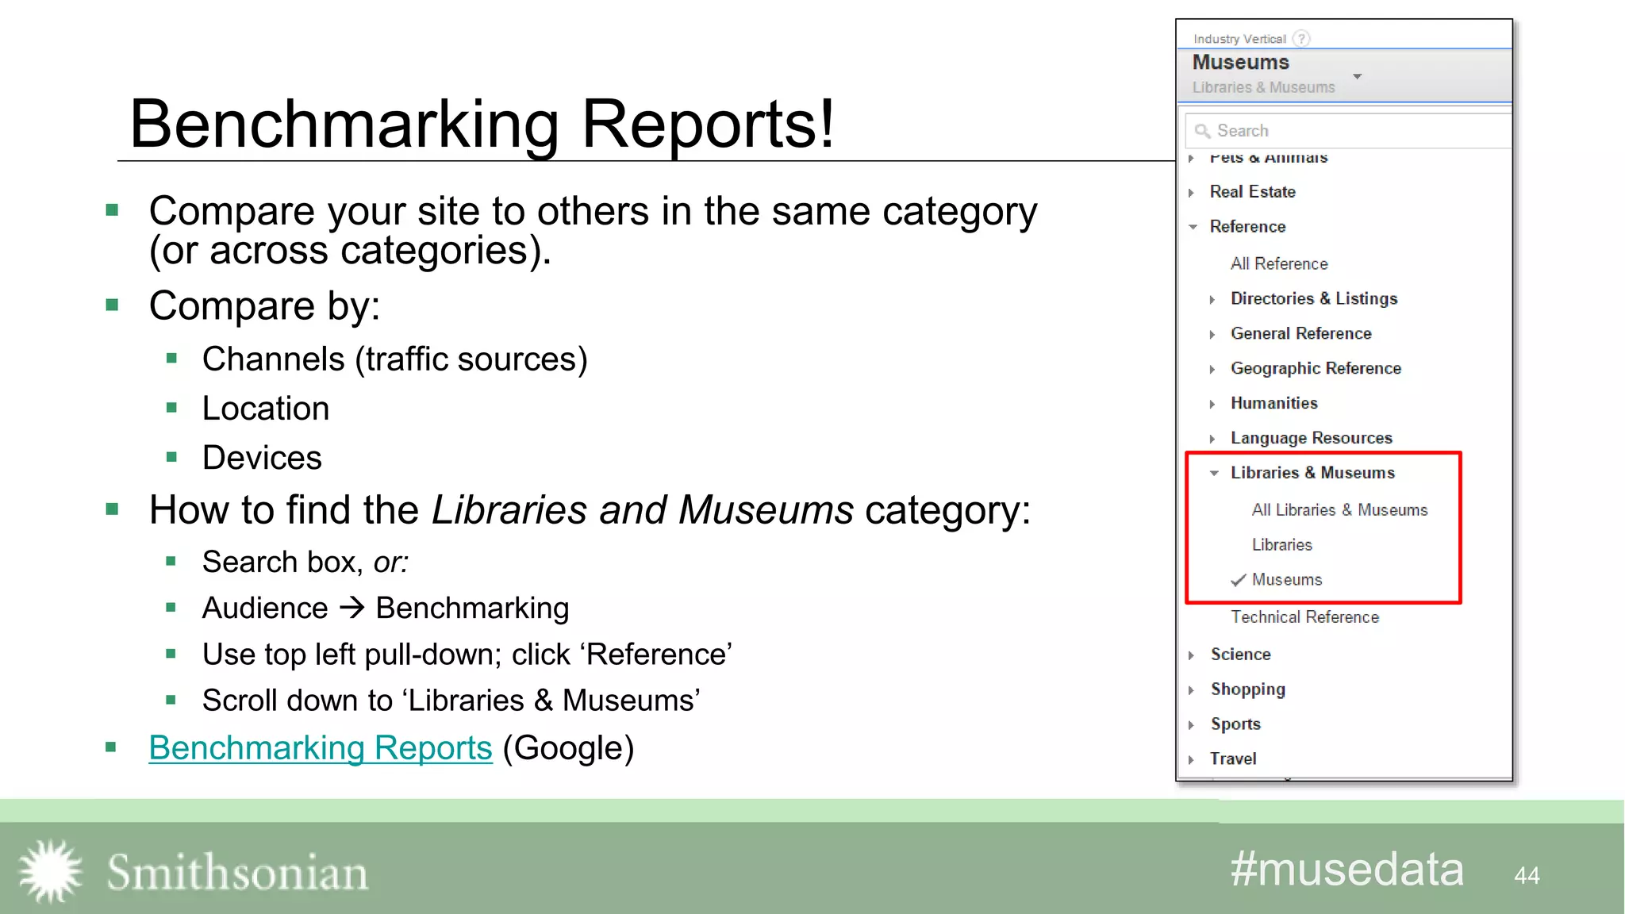Screen dimensions: 1625x914
Task: Click the Channels (traffic sources) bullet
Action: click(x=394, y=359)
